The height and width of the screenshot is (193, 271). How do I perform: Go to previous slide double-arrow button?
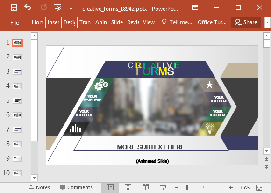(266, 159)
